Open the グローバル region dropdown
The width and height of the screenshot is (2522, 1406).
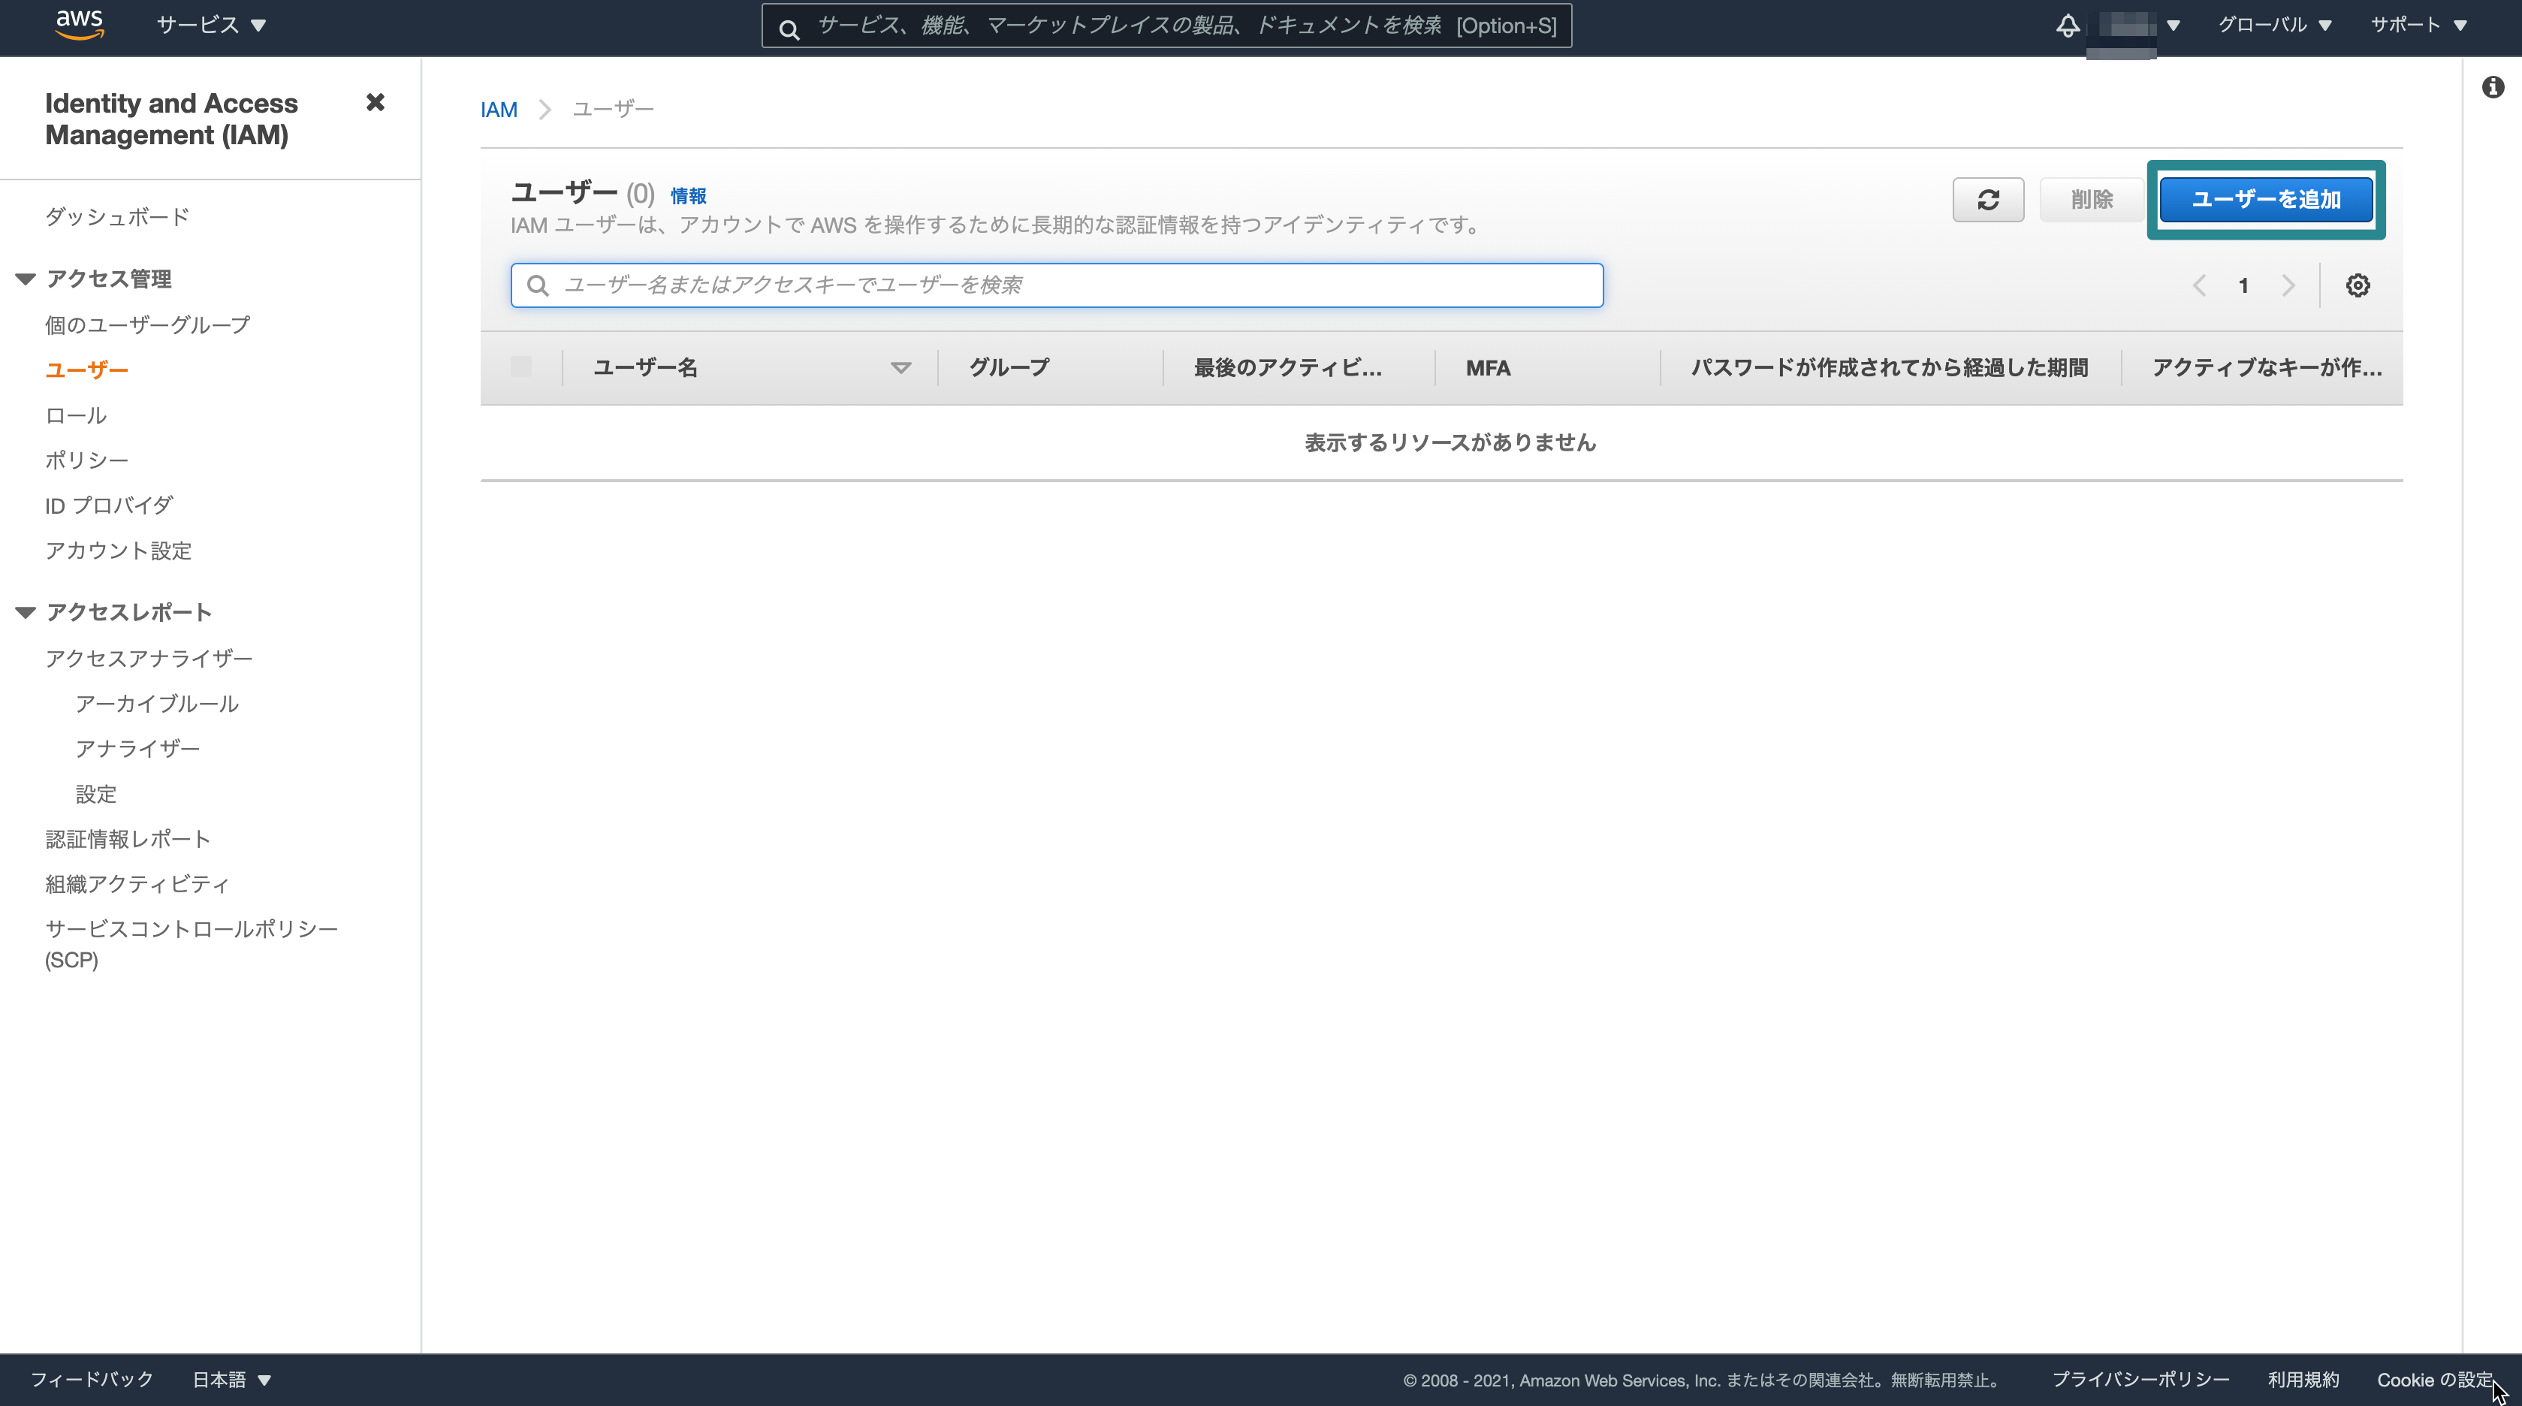click(x=2274, y=26)
